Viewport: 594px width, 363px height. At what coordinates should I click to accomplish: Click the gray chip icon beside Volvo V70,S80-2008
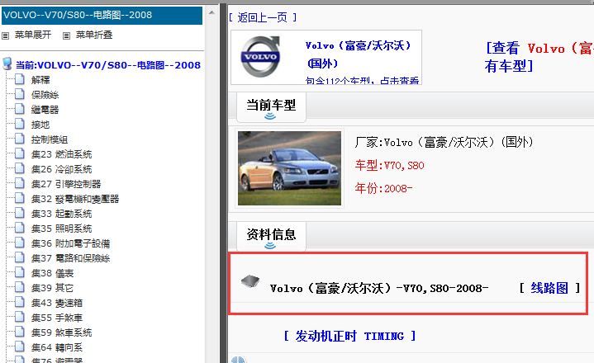(x=250, y=281)
